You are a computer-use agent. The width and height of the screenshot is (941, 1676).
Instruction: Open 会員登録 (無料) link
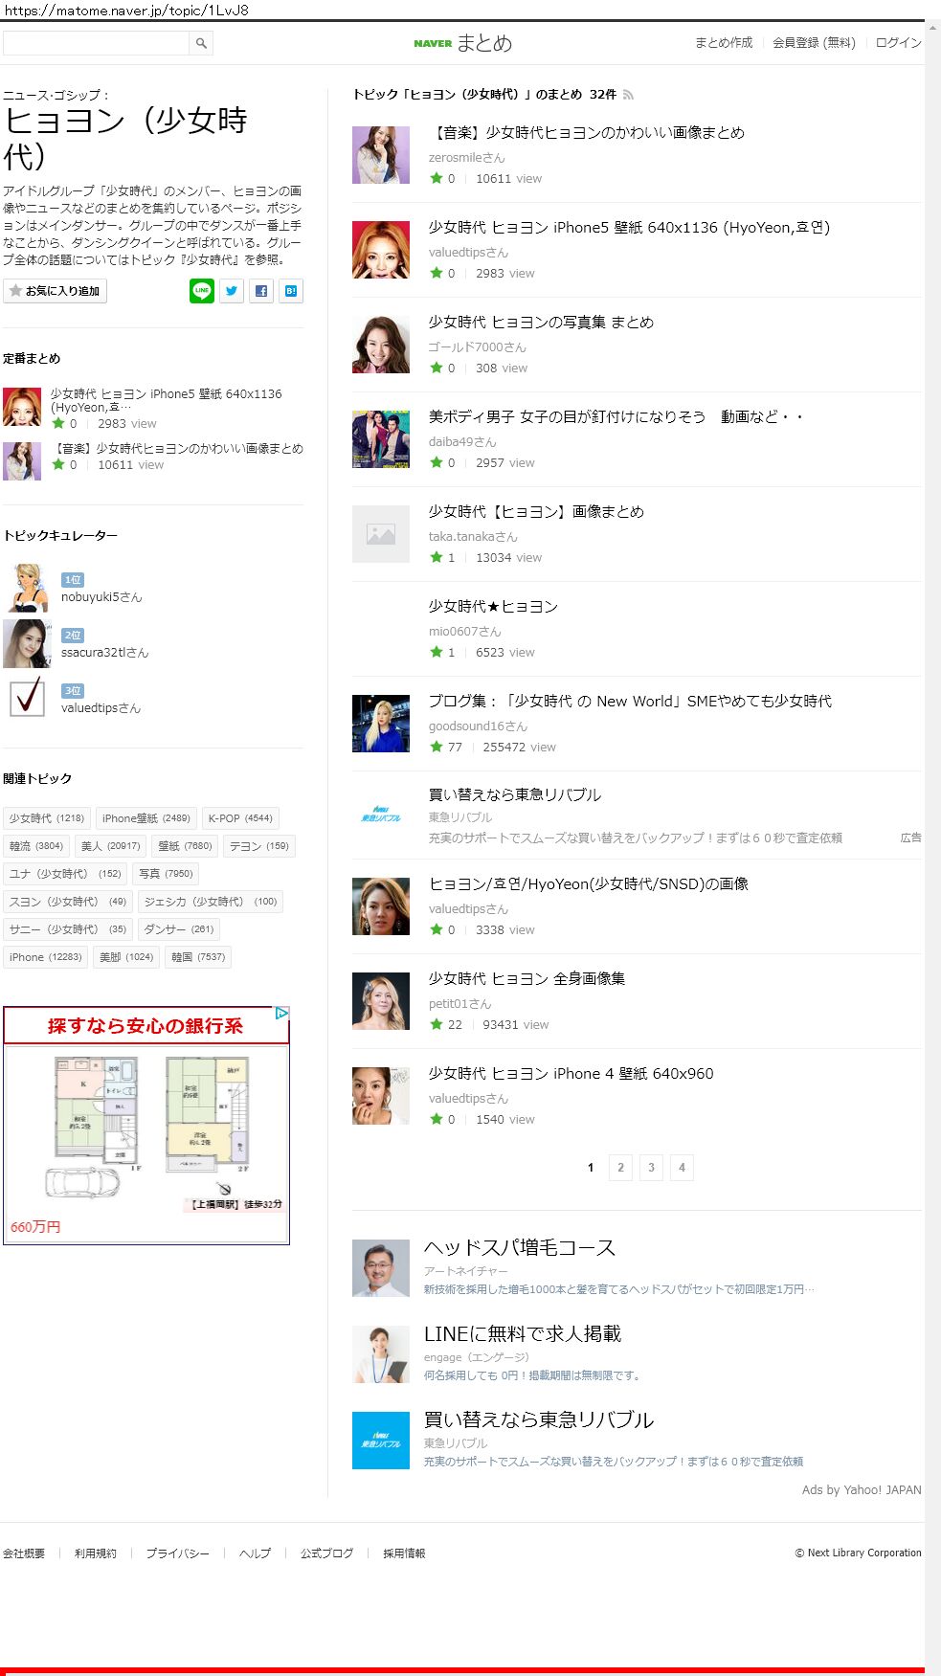(x=815, y=43)
